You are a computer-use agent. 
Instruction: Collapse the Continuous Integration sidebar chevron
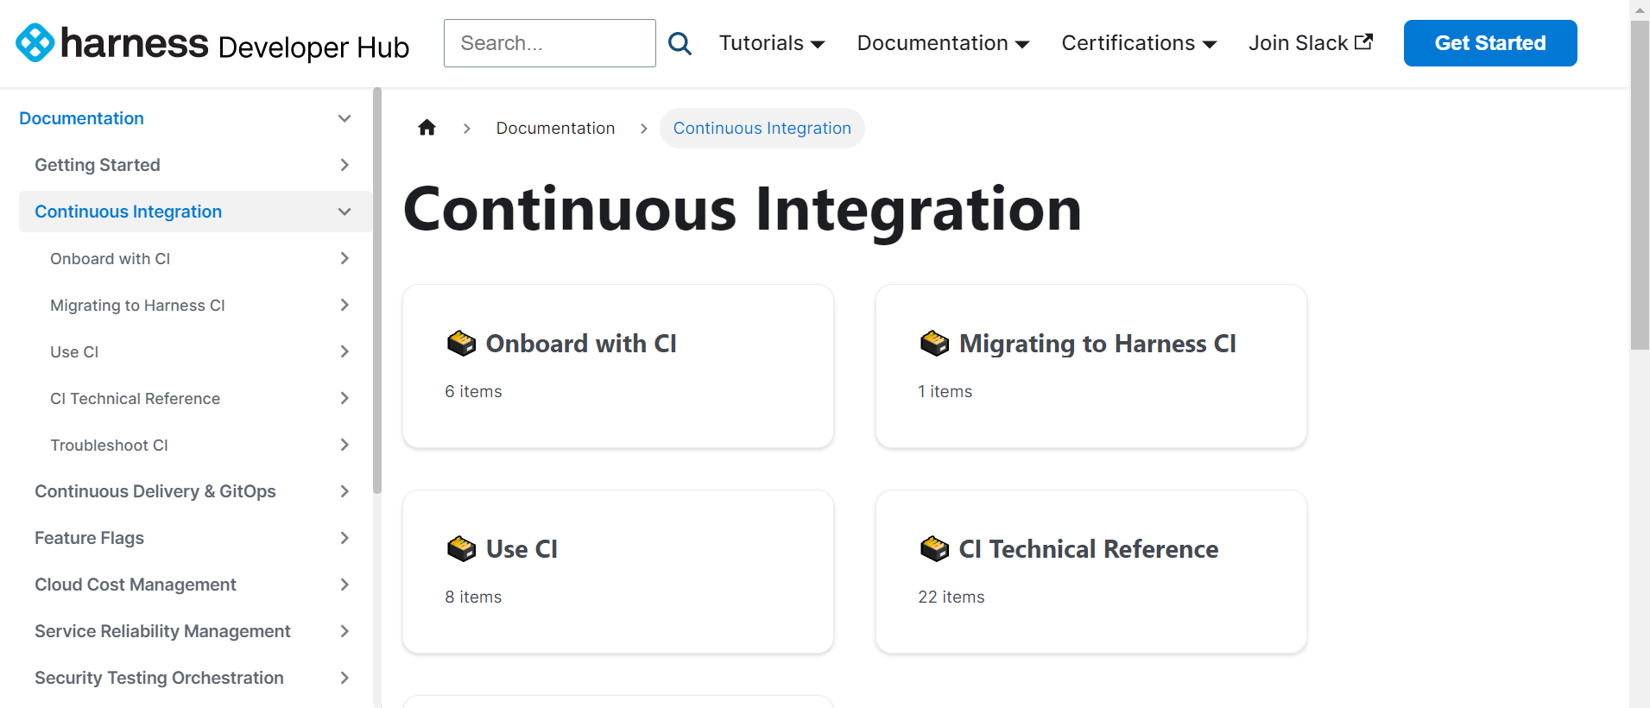[345, 212]
